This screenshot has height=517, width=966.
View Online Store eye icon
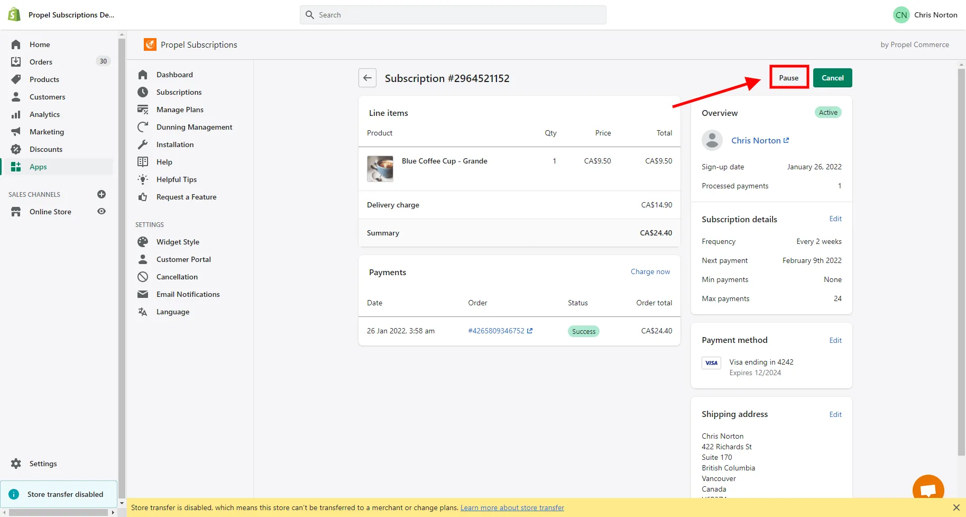(x=102, y=211)
